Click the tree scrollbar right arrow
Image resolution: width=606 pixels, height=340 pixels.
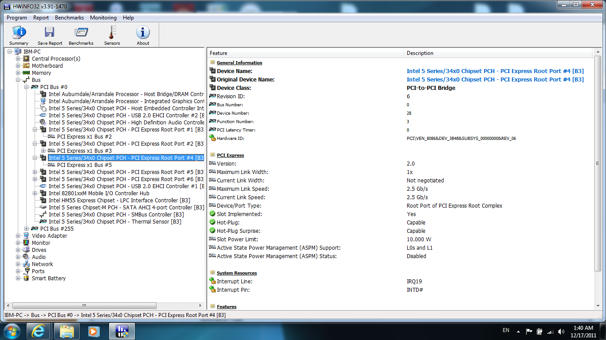[201, 305]
